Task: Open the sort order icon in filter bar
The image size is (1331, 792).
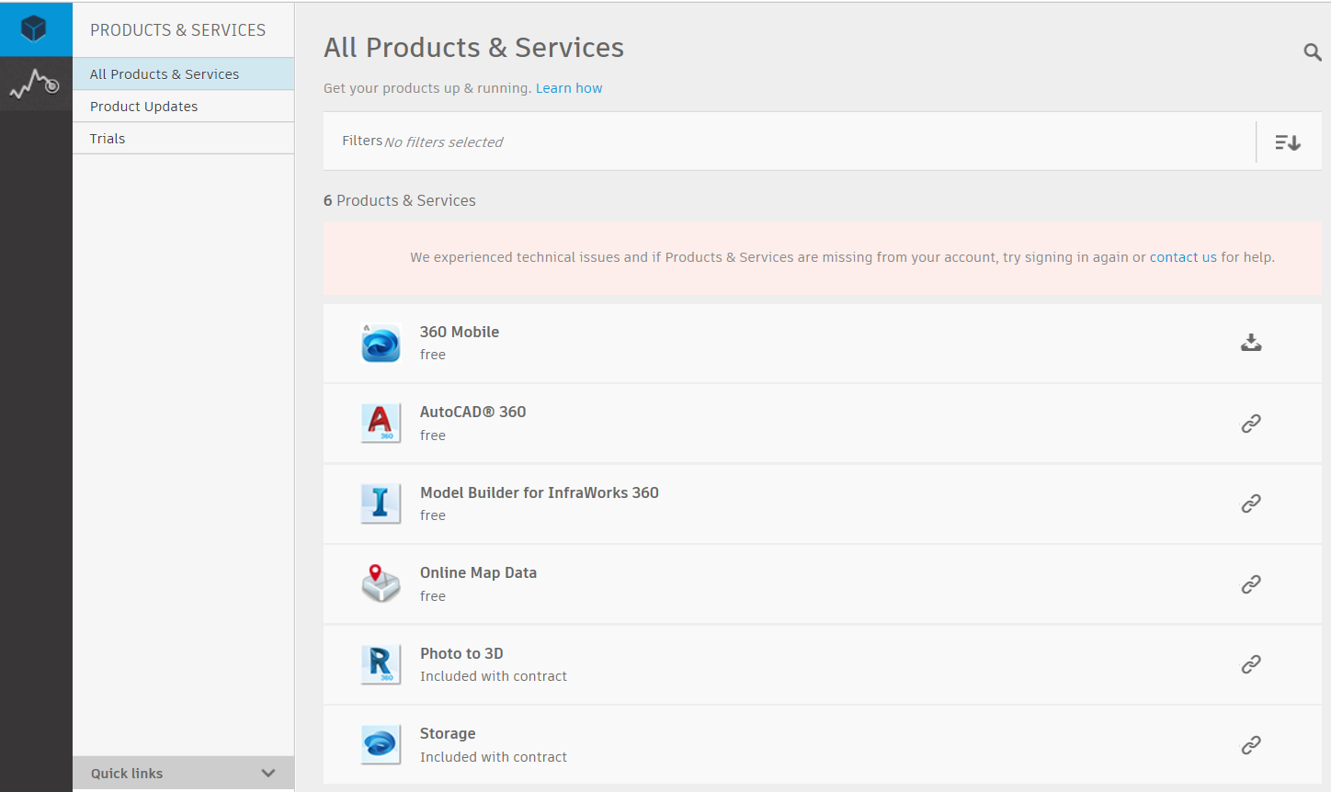Action: pos(1288,142)
